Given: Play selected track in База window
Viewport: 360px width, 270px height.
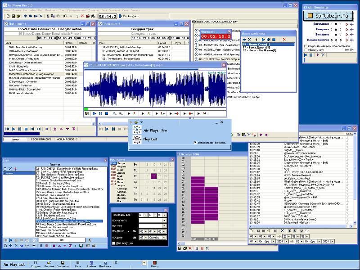Looking at the screenshot, I should [10, 240].
